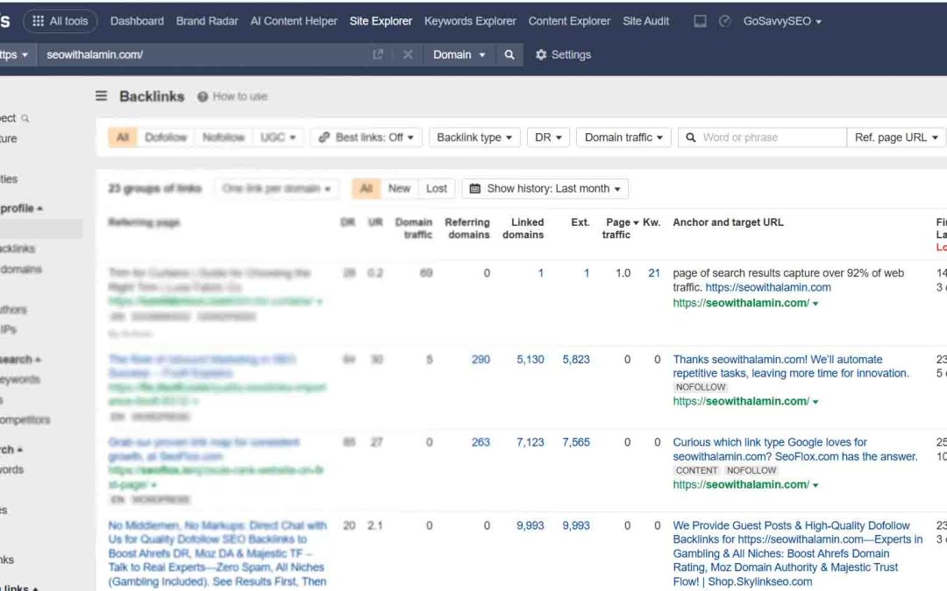The width and height of the screenshot is (947, 591).
Task: Open the Domain traffic filter
Action: (x=623, y=137)
